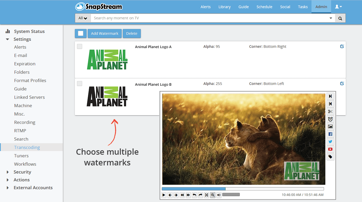Mute the player with the speaker icon
This screenshot has width=362, height=202.
219,195
